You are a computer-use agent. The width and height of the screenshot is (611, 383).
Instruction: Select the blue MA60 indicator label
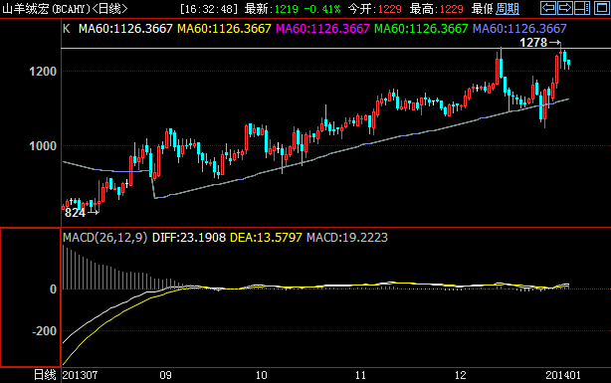519,29
